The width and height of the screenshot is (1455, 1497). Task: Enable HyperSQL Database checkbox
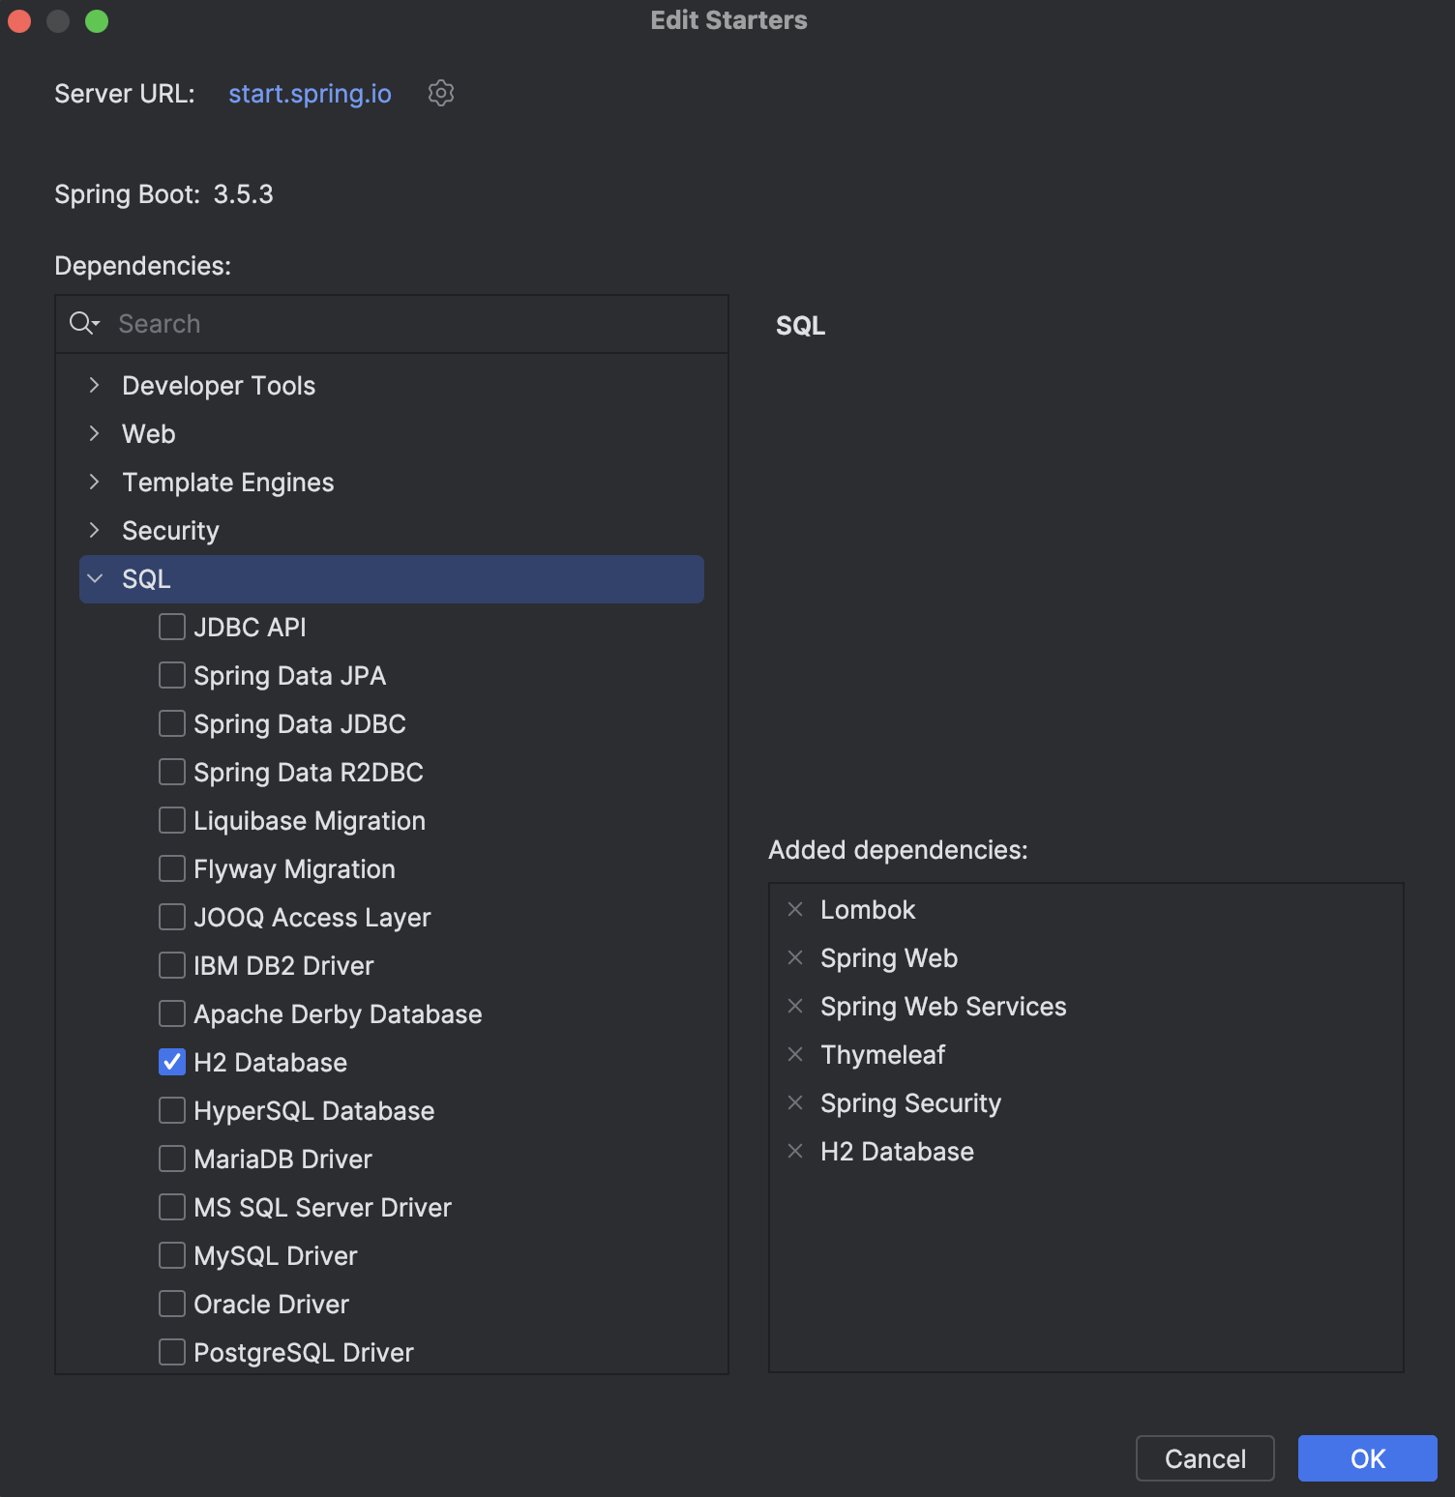172,1110
